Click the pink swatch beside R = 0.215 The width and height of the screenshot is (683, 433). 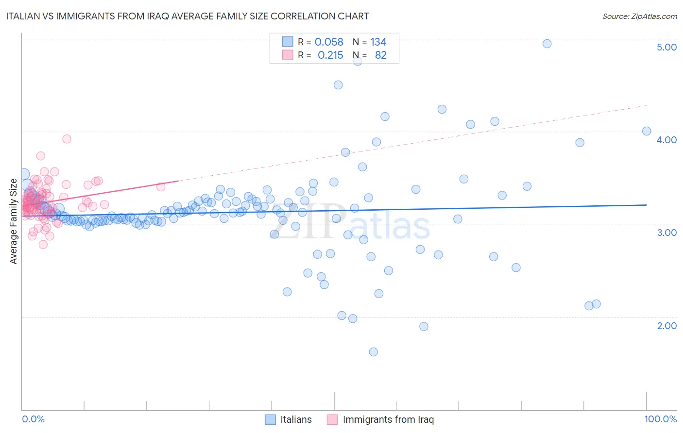pyautogui.click(x=288, y=55)
